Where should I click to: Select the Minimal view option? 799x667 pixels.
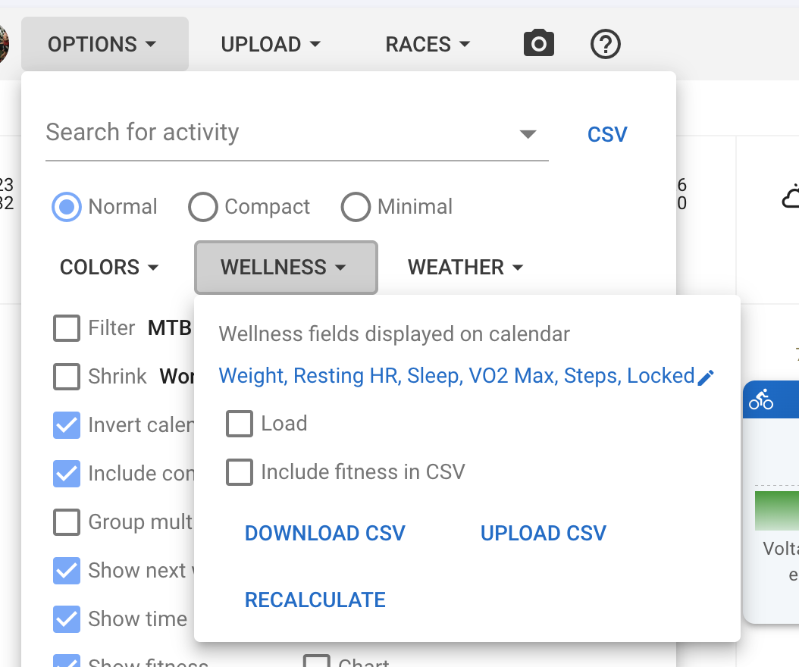pyautogui.click(x=356, y=207)
